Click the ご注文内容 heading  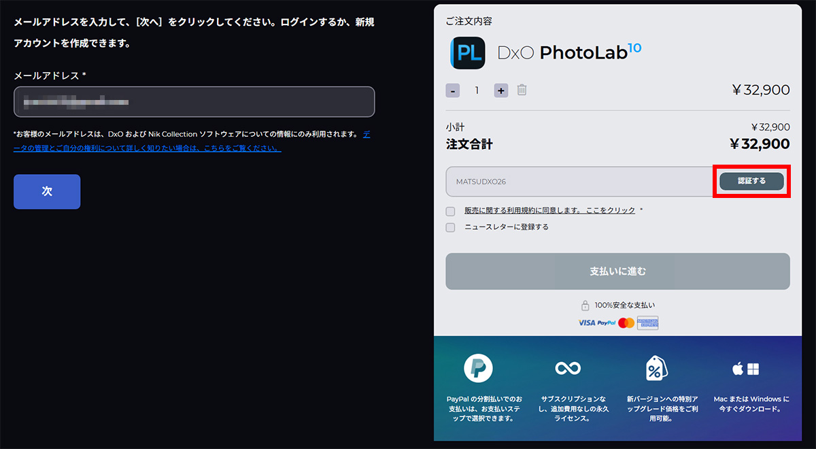point(469,21)
